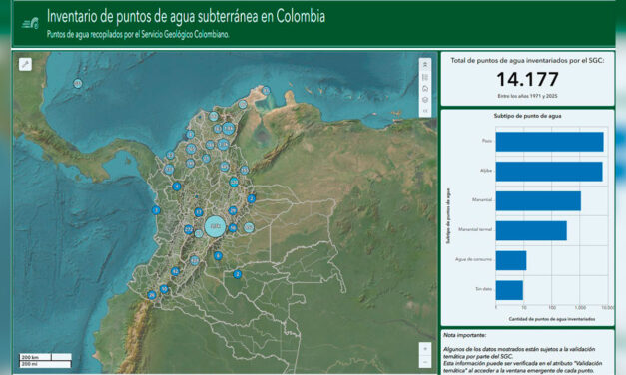Collapse the map toolbar with double chevron
Screen dimensions: 626x375
(x=425, y=111)
